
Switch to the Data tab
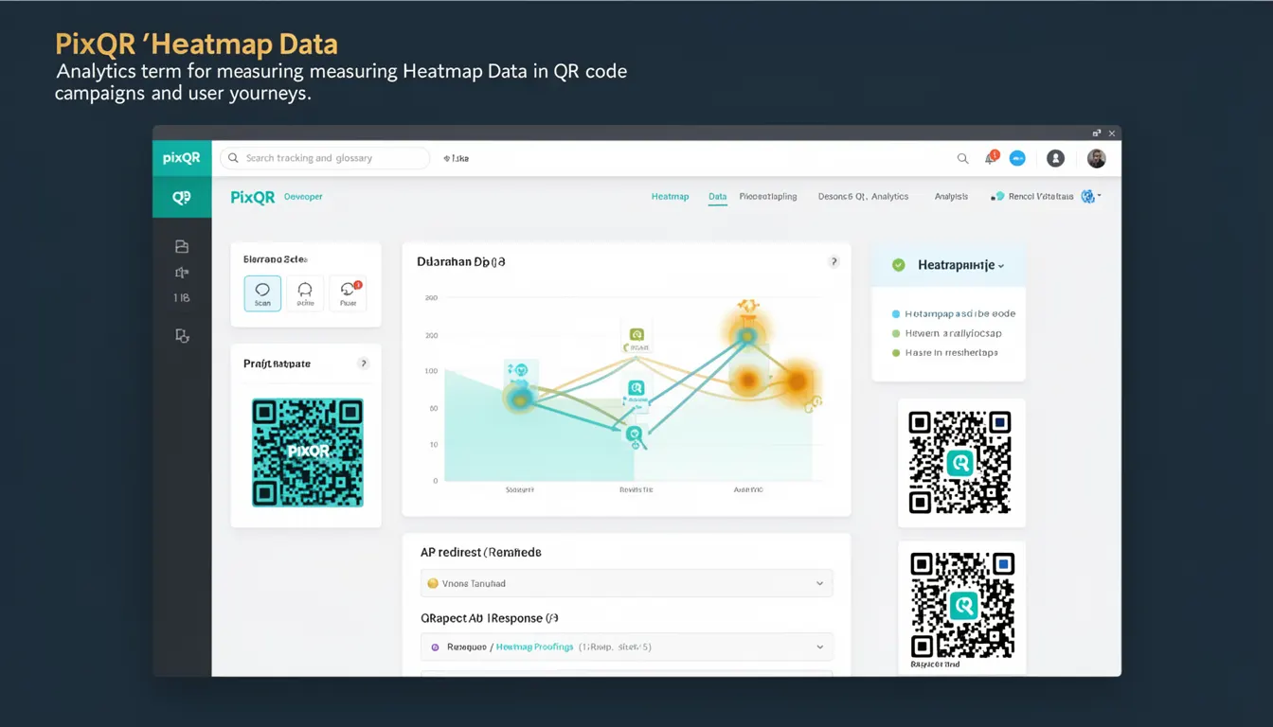[x=718, y=197]
